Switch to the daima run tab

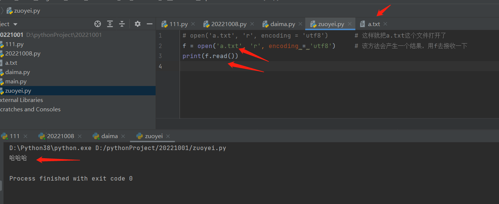pyautogui.click(x=110, y=136)
